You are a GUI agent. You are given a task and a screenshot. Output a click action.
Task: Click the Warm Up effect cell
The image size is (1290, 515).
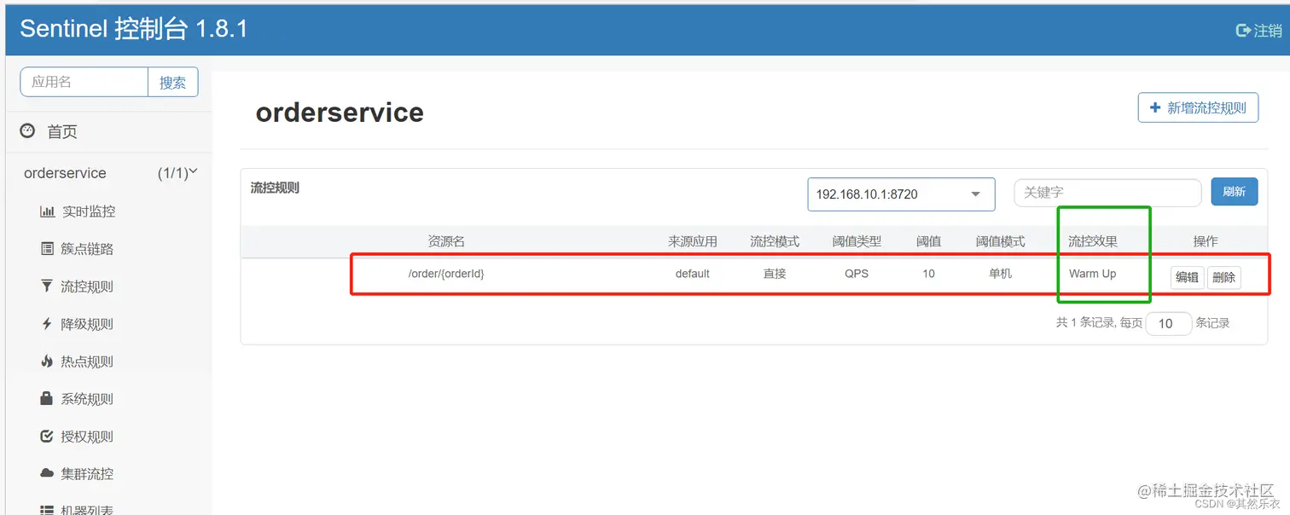coord(1092,274)
